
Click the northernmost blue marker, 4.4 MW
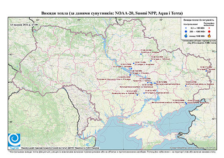(x=141, y=54)
